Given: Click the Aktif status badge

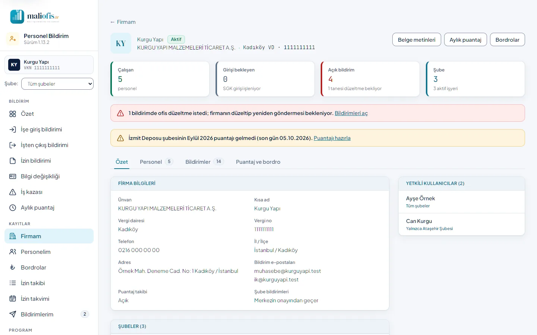Looking at the screenshot, I should point(176,39).
